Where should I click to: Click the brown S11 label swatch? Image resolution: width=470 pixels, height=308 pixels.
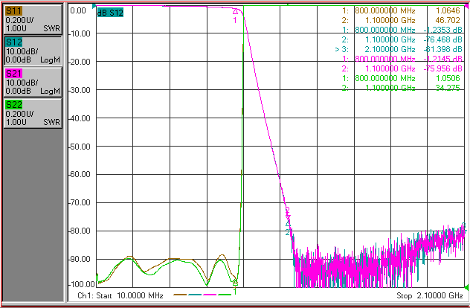(14, 11)
